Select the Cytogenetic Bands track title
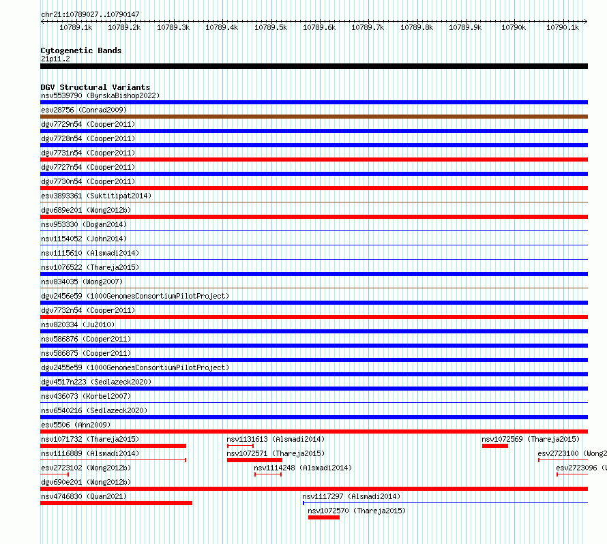This screenshot has height=544, width=607. coord(81,50)
